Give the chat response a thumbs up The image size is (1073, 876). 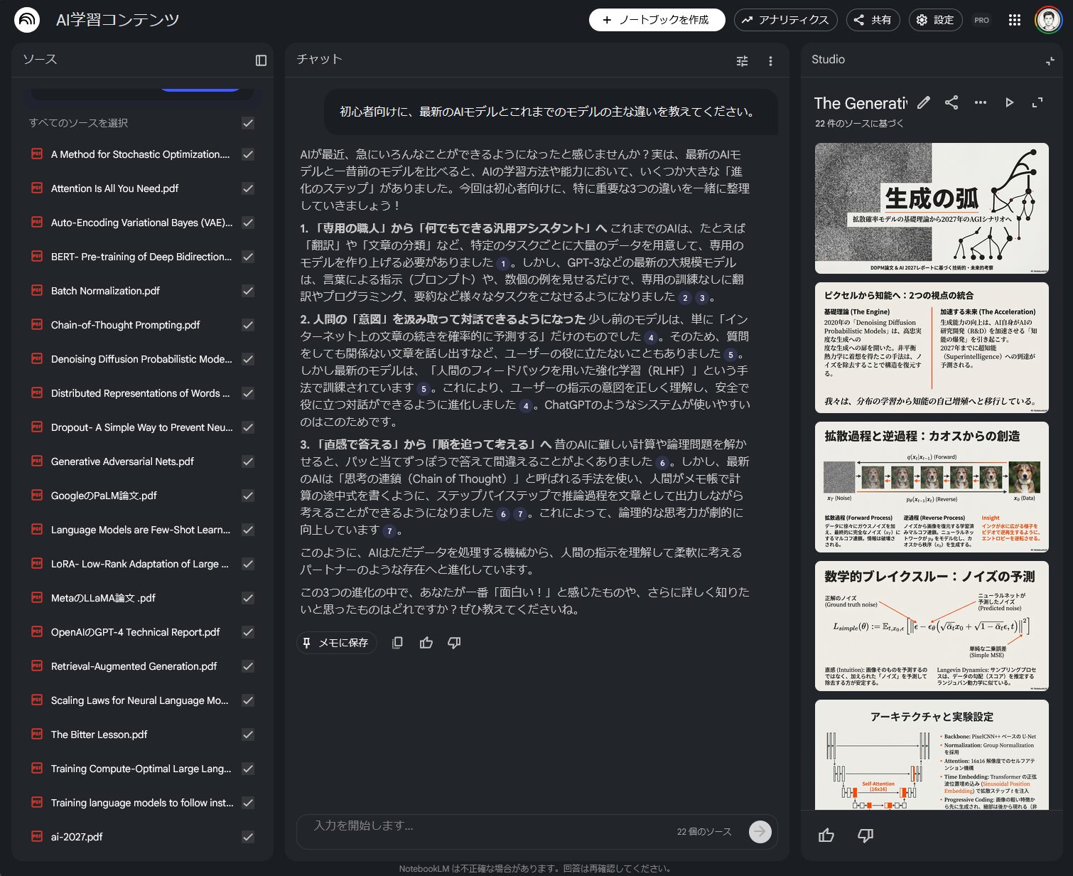pos(426,643)
